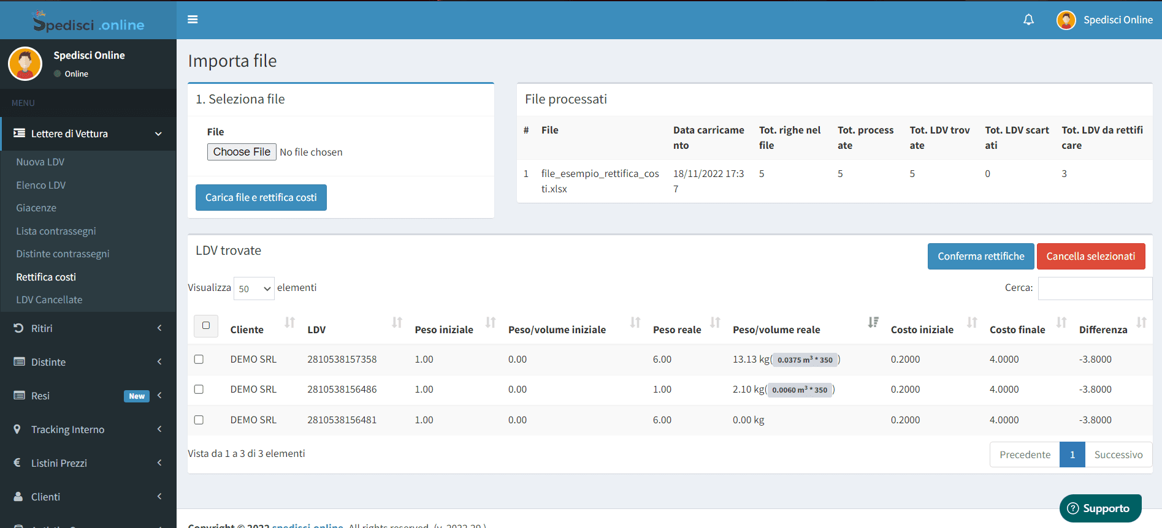The height and width of the screenshot is (528, 1162).
Task: Check the row for LDV 2810538157358
Action: [199, 360]
